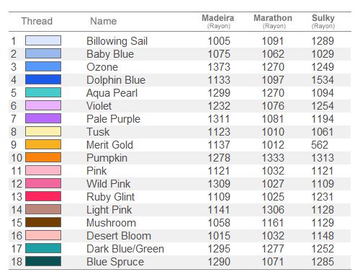Pick the Ruby Glint red swatch
Image resolution: width=360 pixels, height=277 pixels.
point(43,196)
